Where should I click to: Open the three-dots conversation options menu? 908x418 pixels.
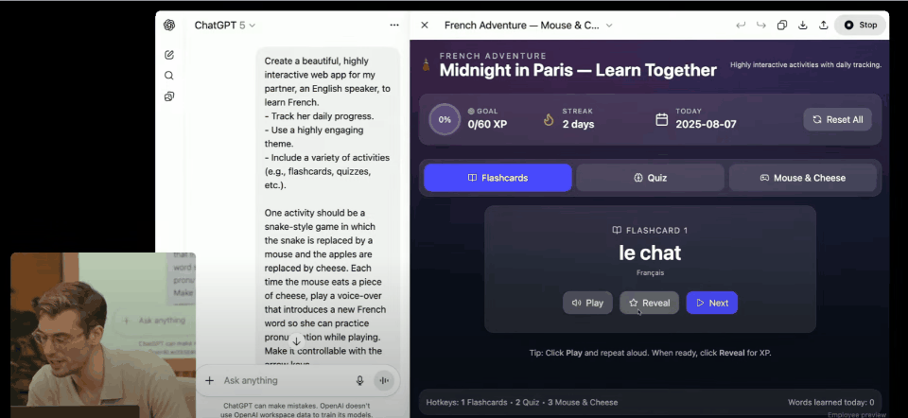click(x=394, y=26)
